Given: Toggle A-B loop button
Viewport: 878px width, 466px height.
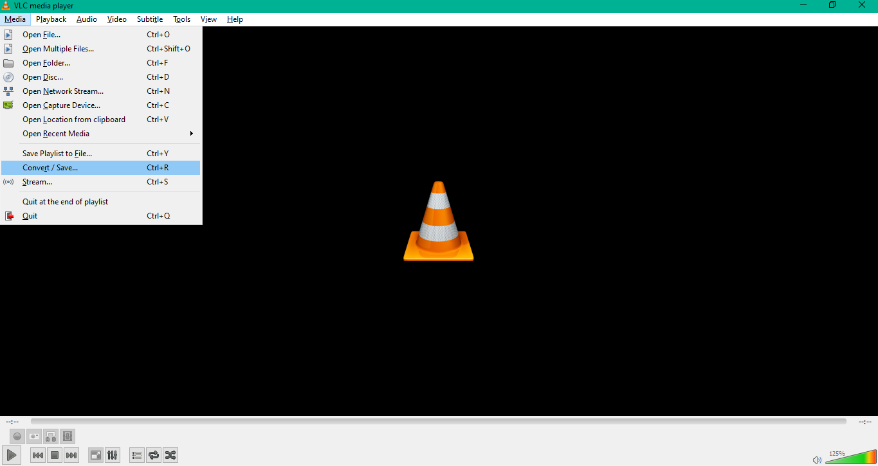Looking at the screenshot, I should [x=51, y=436].
